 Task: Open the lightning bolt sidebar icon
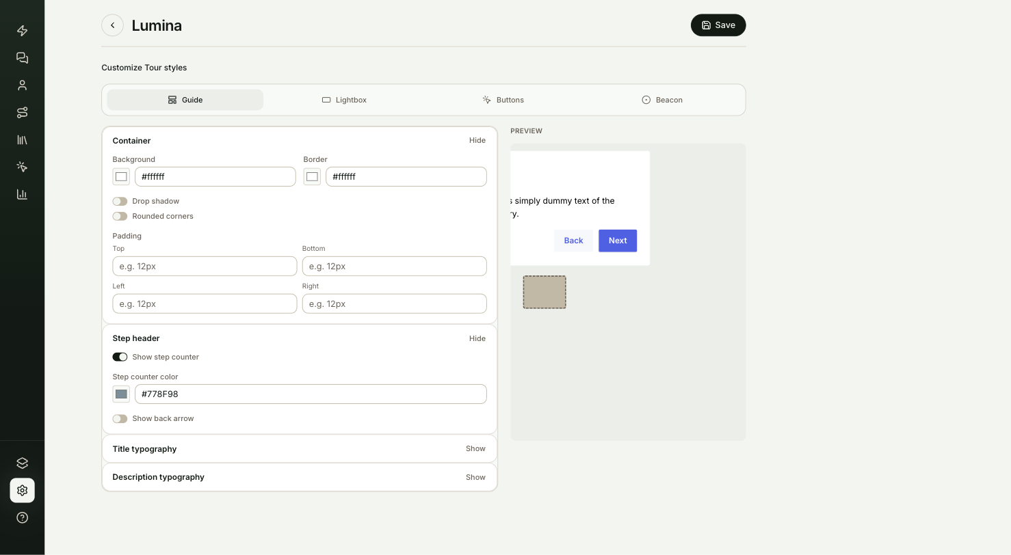pyautogui.click(x=22, y=31)
